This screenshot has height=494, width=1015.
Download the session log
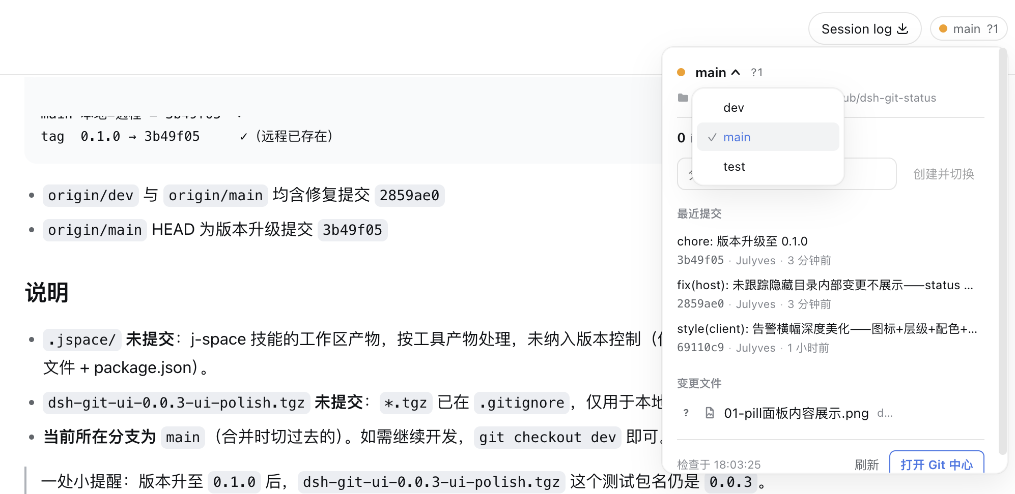pyautogui.click(x=864, y=29)
